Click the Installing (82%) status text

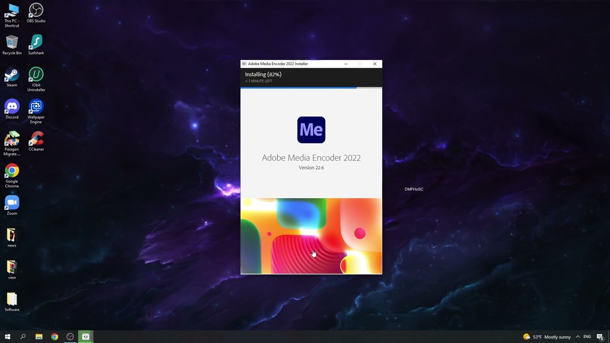click(263, 74)
